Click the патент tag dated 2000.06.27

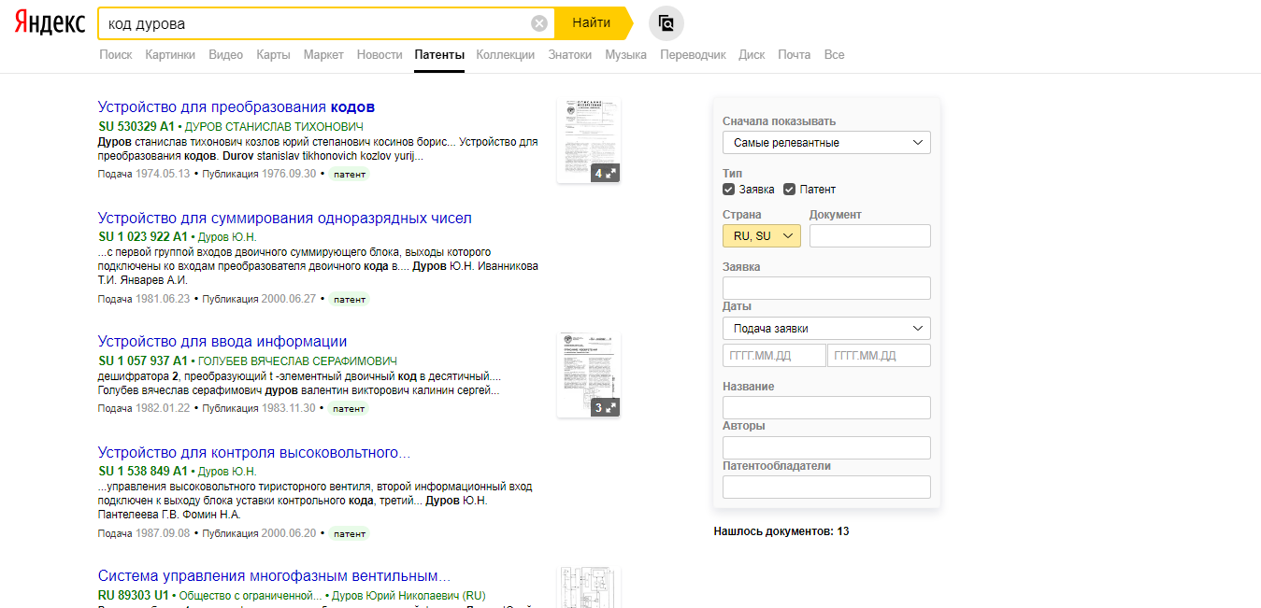(x=350, y=299)
